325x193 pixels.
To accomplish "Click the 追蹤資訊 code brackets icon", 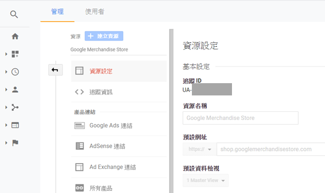I will tap(80, 92).
